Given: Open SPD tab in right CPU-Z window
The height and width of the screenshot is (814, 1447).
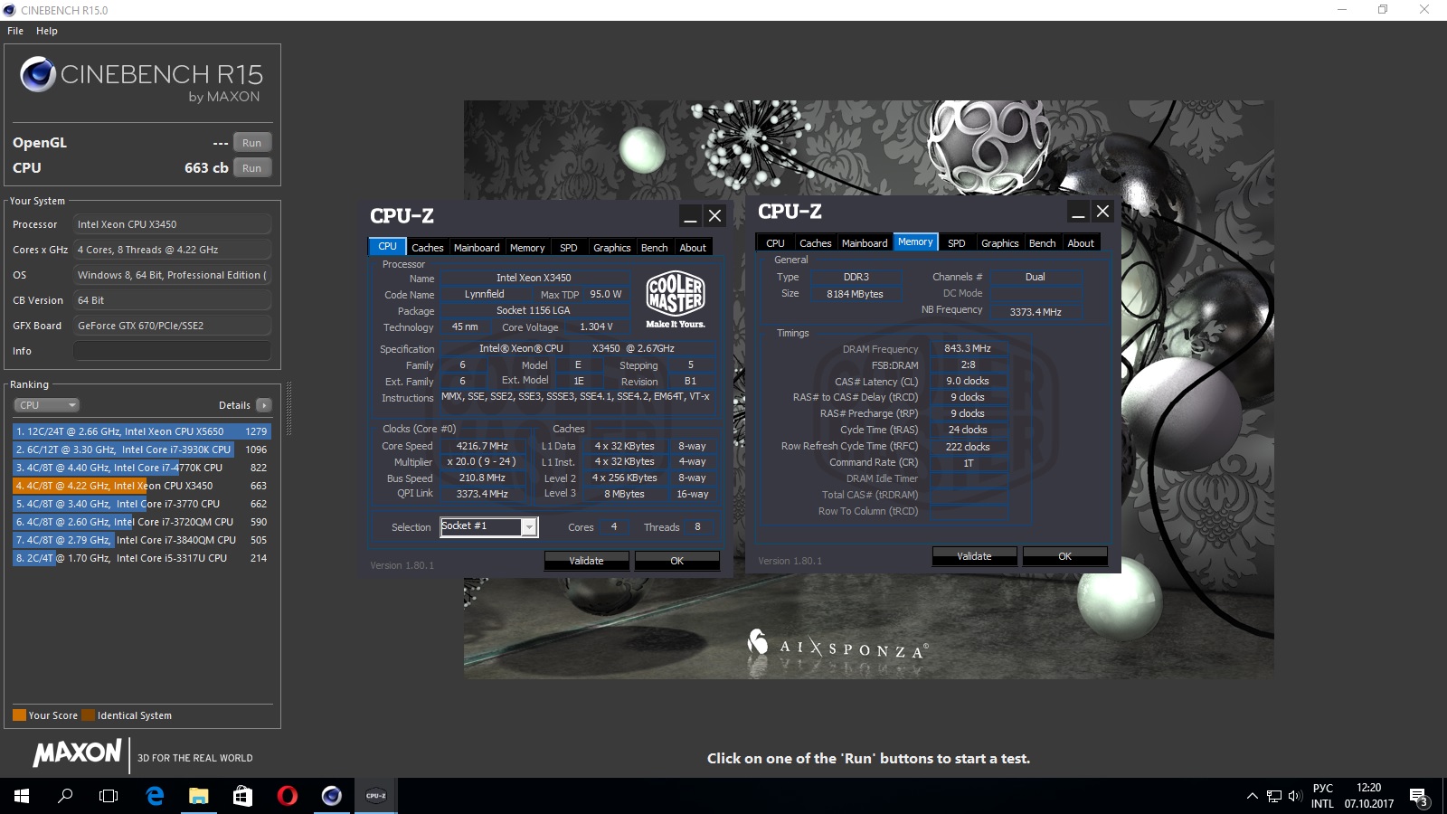Looking at the screenshot, I should pyautogui.click(x=957, y=243).
